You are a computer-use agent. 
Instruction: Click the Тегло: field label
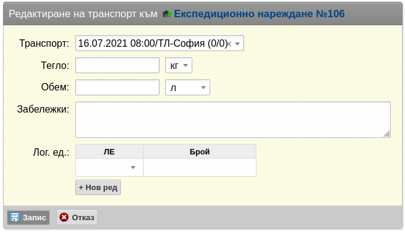(55, 65)
